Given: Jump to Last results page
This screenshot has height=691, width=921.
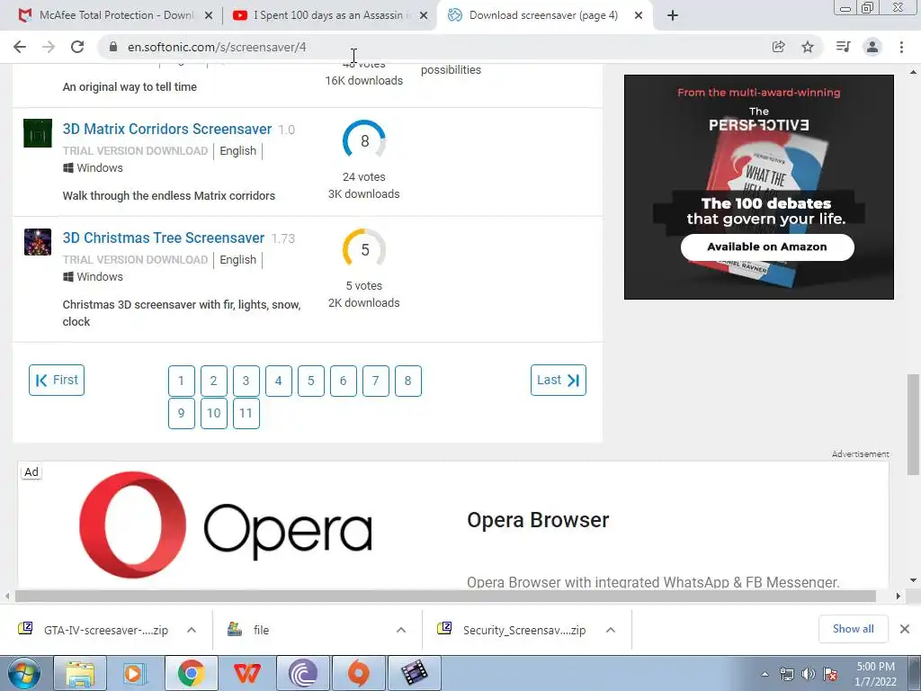Looking at the screenshot, I should coord(558,381).
